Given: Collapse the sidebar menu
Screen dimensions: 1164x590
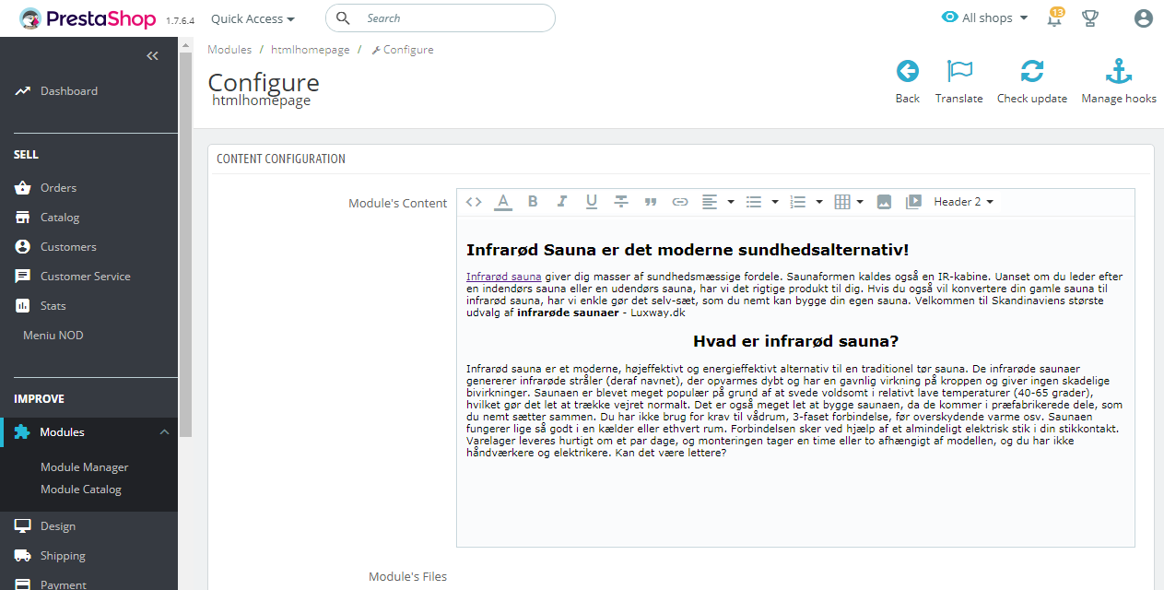Looking at the screenshot, I should 152,56.
